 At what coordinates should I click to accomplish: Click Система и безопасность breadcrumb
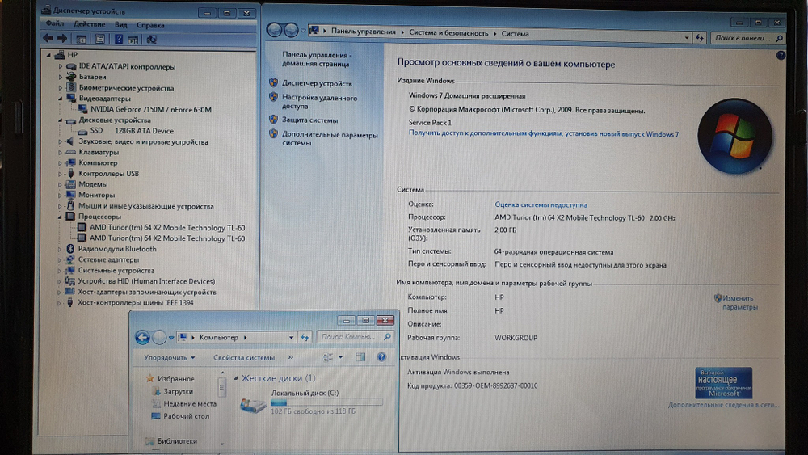[x=448, y=33]
